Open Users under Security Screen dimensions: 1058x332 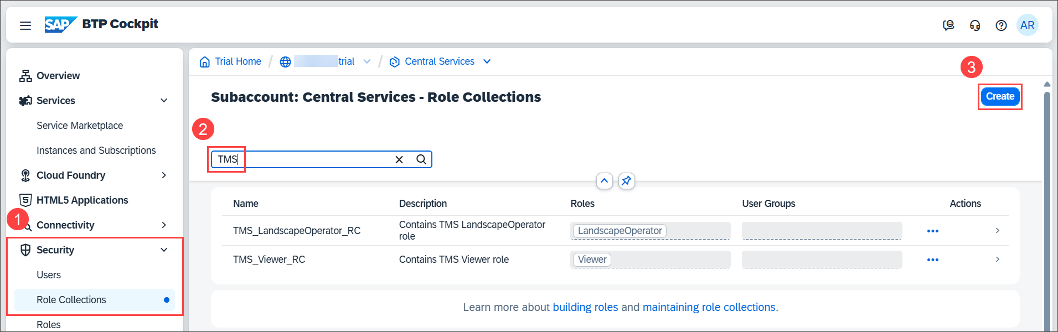pos(49,275)
